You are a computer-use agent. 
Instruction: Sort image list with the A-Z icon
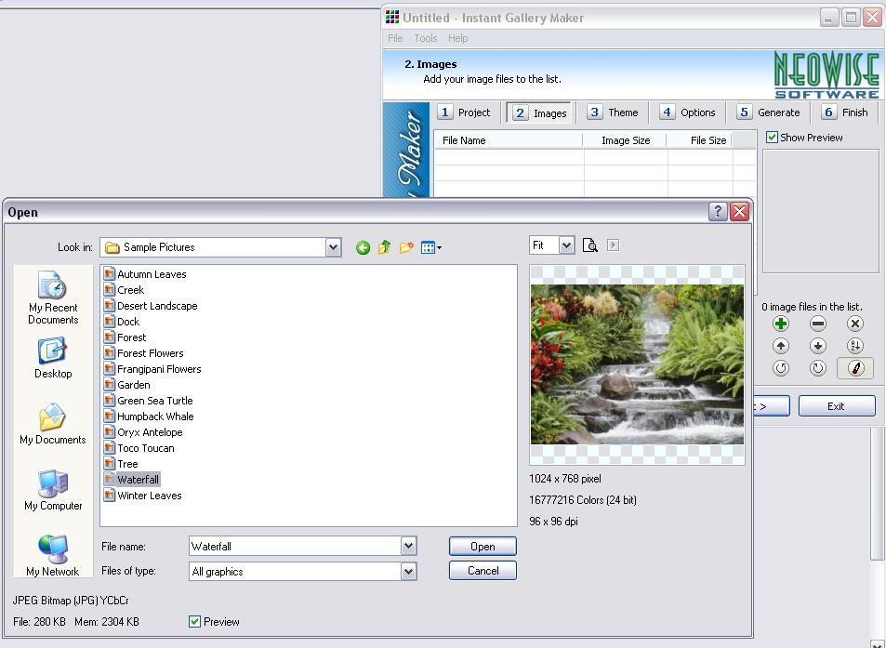855,345
